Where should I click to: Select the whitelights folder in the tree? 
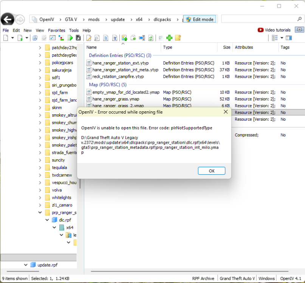(x=61, y=198)
